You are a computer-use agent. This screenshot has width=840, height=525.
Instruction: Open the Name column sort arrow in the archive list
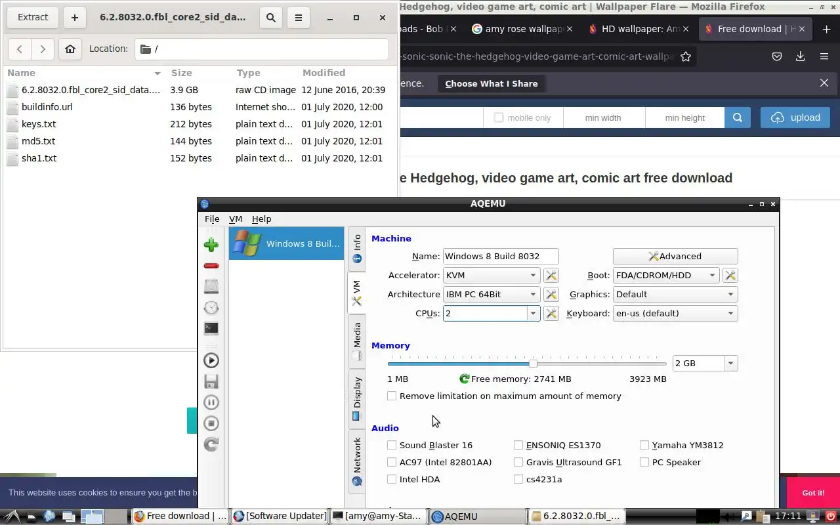click(157, 73)
